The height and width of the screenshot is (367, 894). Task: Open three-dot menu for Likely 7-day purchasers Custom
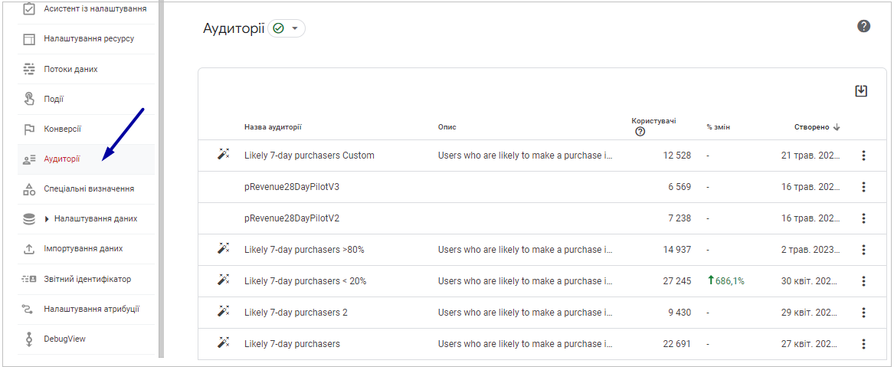tap(864, 155)
